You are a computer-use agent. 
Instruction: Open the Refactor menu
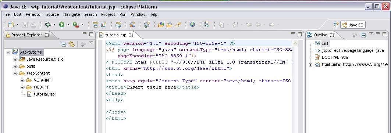(34, 14)
